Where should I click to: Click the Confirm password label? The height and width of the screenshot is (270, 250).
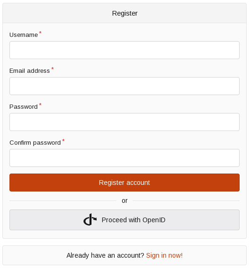(35, 143)
